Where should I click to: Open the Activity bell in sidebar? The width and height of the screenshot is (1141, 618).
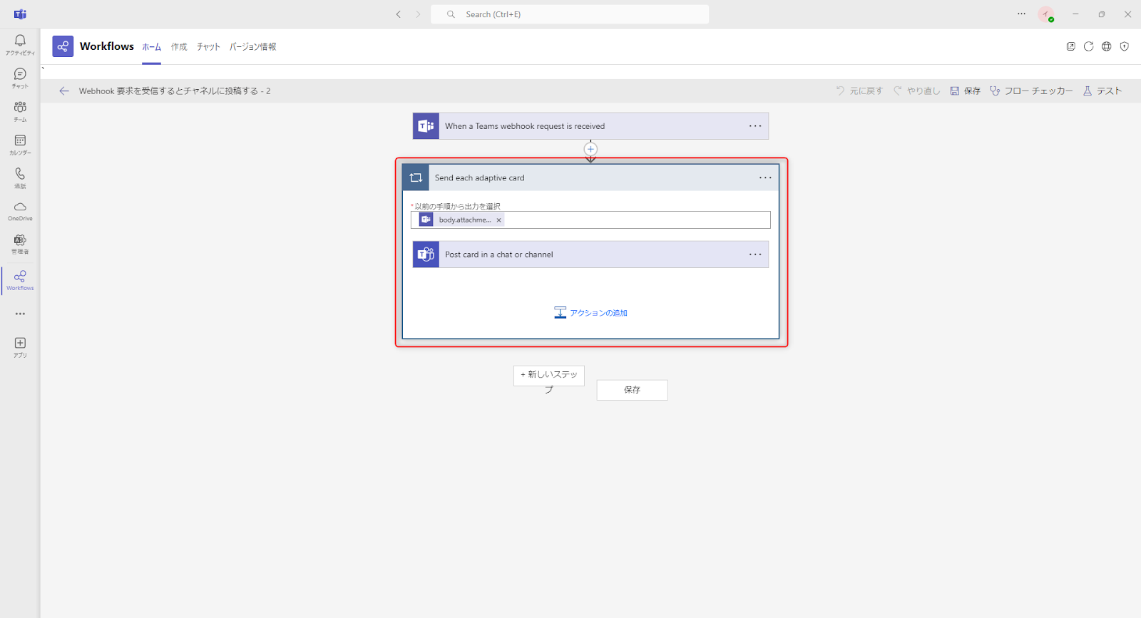tap(20, 44)
